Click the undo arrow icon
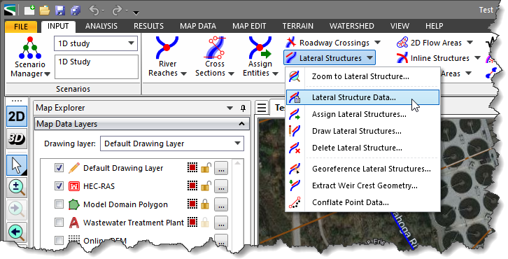This screenshot has height=259, width=508. click(94, 10)
